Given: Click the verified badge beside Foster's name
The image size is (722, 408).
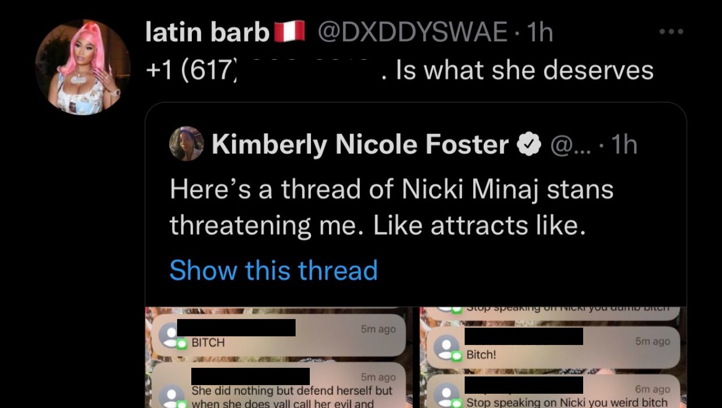Looking at the screenshot, I should coord(529,144).
